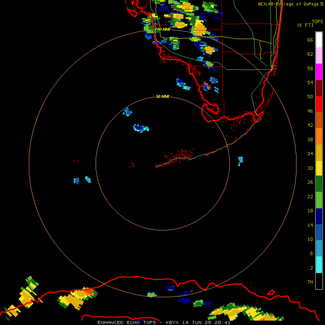Click the black TH threshold legend swatch
The image size is (325, 325).
[319, 281]
